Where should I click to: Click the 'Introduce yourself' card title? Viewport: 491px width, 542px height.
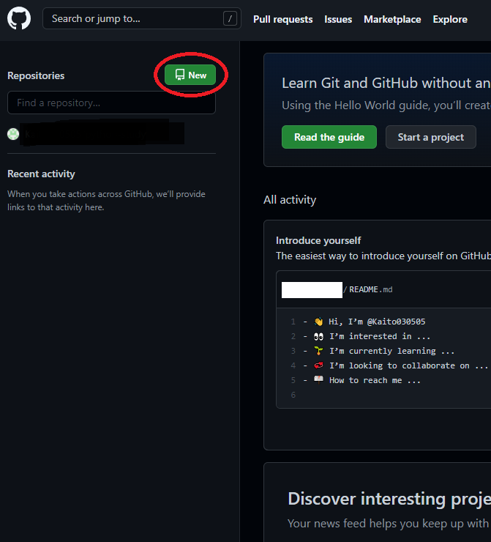coord(318,240)
